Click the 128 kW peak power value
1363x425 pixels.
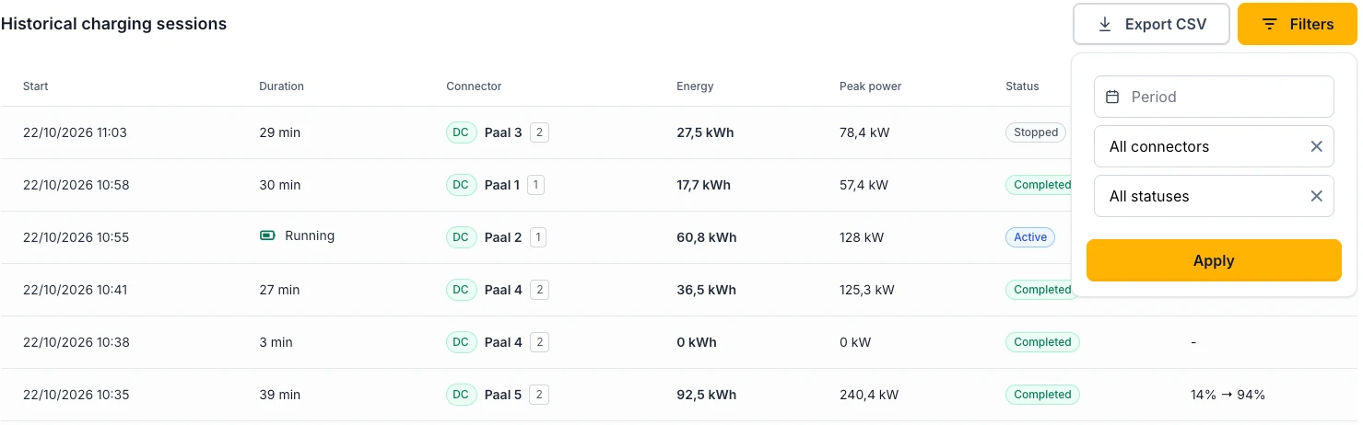click(862, 237)
